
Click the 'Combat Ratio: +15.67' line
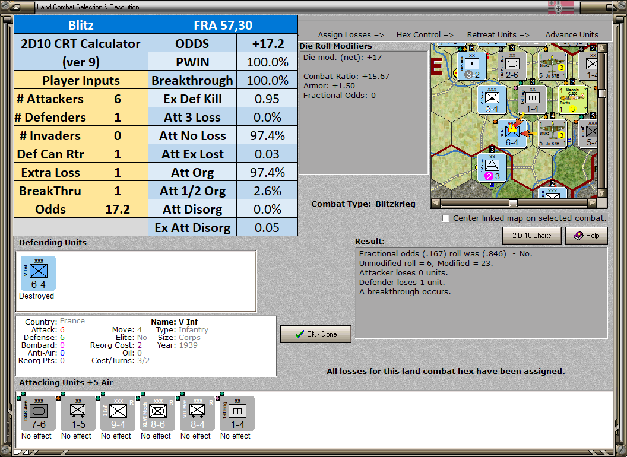point(346,77)
